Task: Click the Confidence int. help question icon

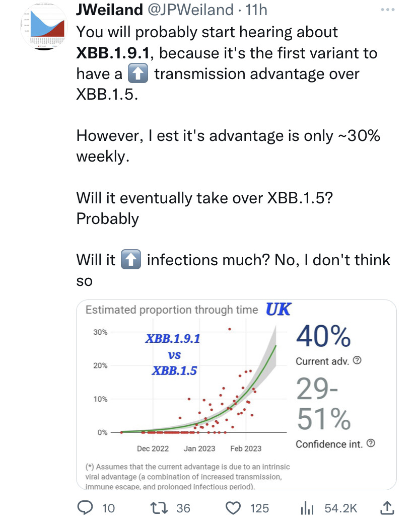Action: tap(371, 443)
